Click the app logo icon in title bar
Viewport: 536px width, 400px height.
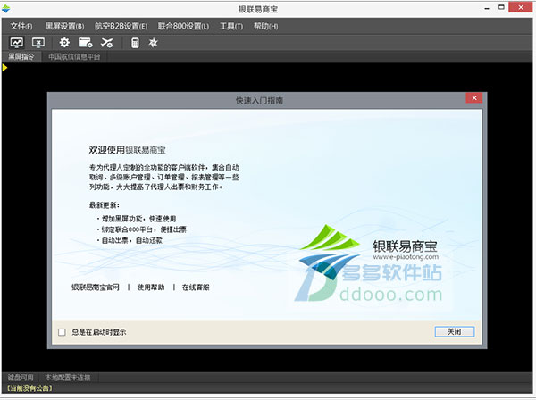click(6, 9)
